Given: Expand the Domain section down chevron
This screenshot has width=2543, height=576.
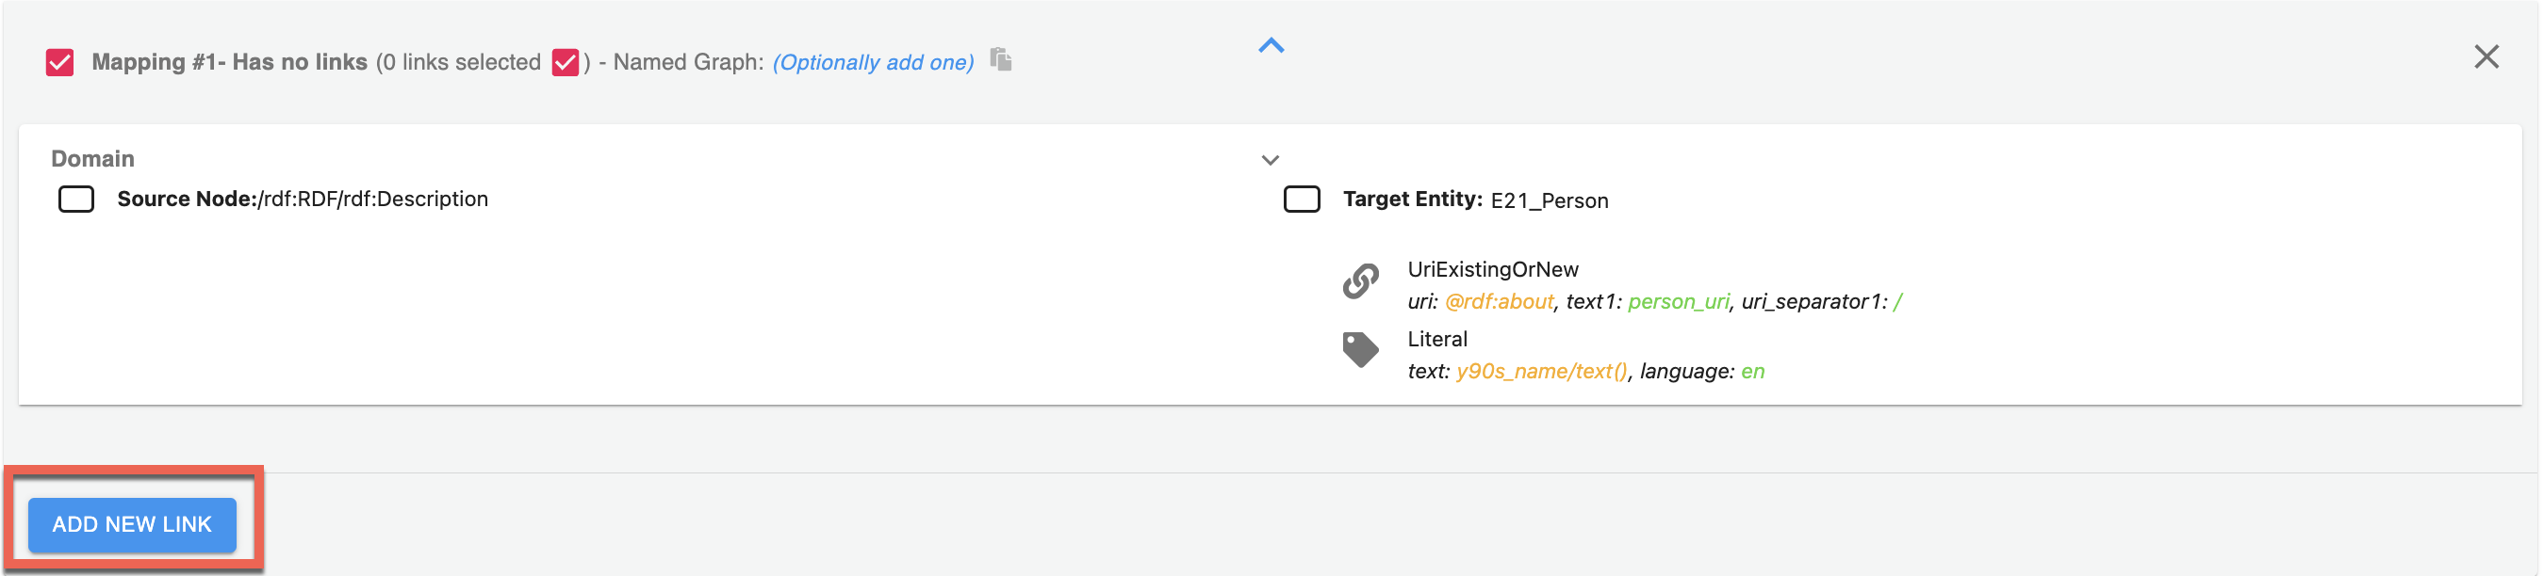Looking at the screenshot, I should point(1270,160).
